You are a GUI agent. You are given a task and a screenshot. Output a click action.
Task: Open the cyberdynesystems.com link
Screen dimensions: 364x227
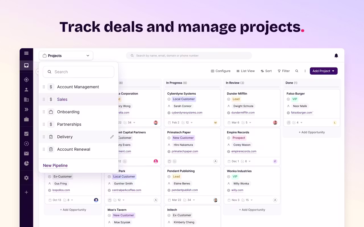(x=187, y=113)
